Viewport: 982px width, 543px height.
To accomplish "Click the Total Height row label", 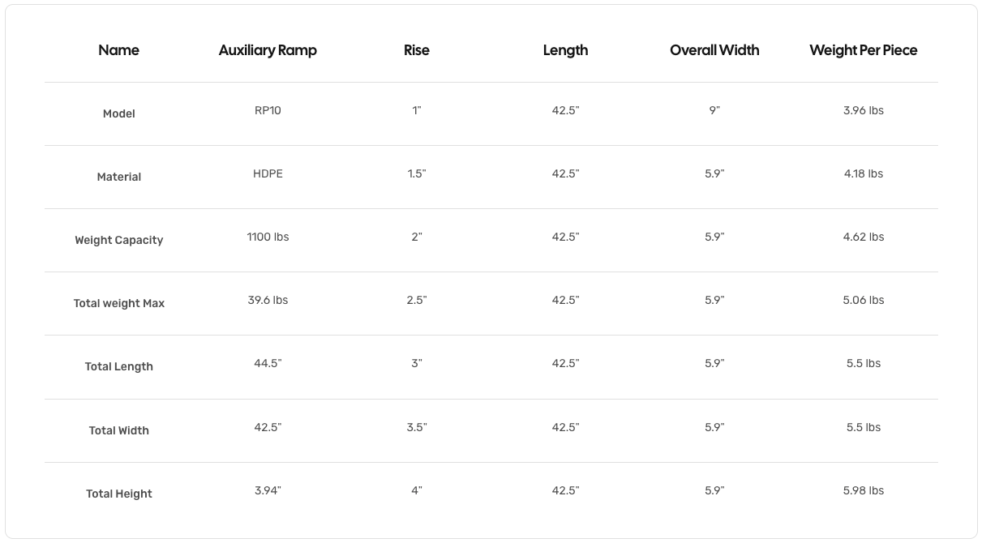I will (x=118, y=494).
